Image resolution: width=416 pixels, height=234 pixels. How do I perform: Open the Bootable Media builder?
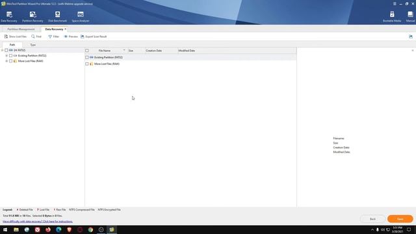coord(392,16)
